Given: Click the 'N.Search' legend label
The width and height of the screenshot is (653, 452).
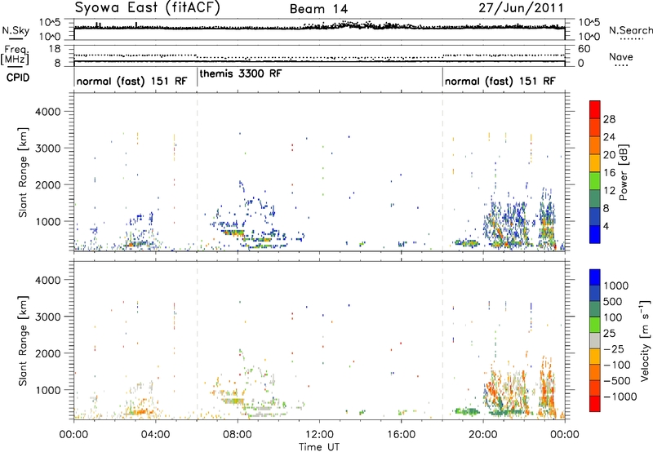Looking at the screenshot, I should tap(630, 30).
